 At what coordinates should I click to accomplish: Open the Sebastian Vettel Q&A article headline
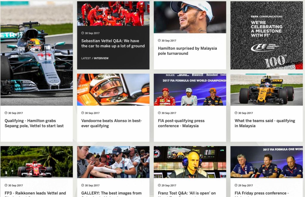113,43
